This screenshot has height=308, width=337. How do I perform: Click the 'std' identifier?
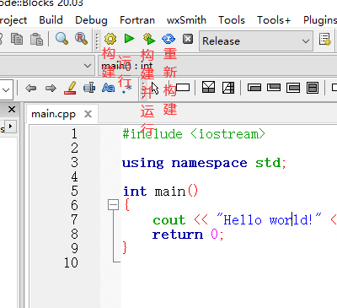point(268,163)
